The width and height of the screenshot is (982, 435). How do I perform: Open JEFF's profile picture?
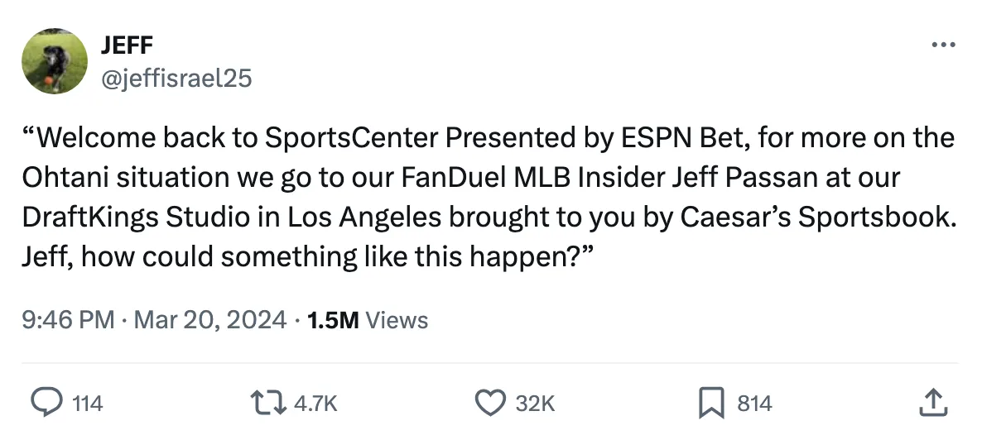[x=55, y=61]
